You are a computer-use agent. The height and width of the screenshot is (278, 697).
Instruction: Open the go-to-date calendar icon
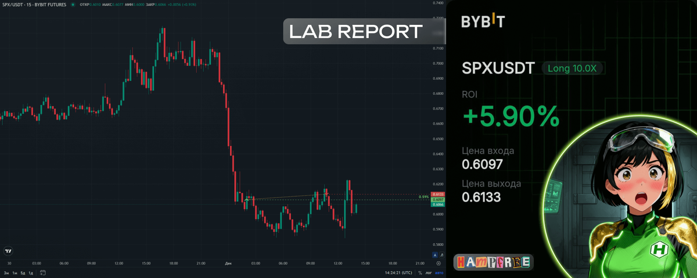[x=43, y=272]
